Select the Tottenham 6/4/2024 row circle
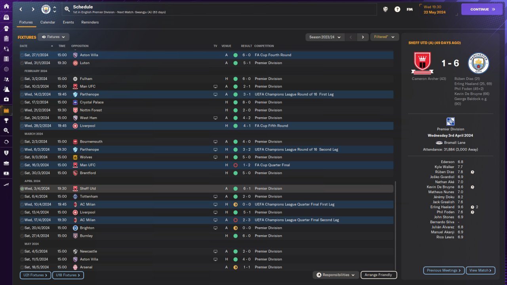 pyautogui.click(x=22, y=196)
